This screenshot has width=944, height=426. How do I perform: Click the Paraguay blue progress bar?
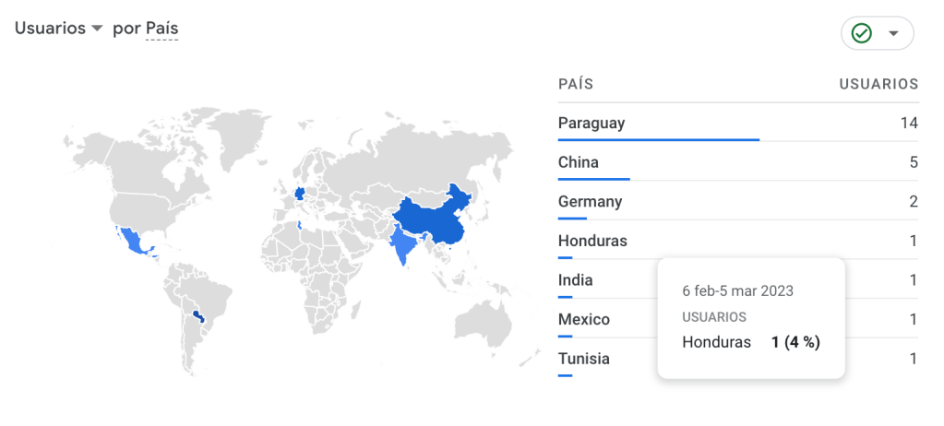point(658,140)
